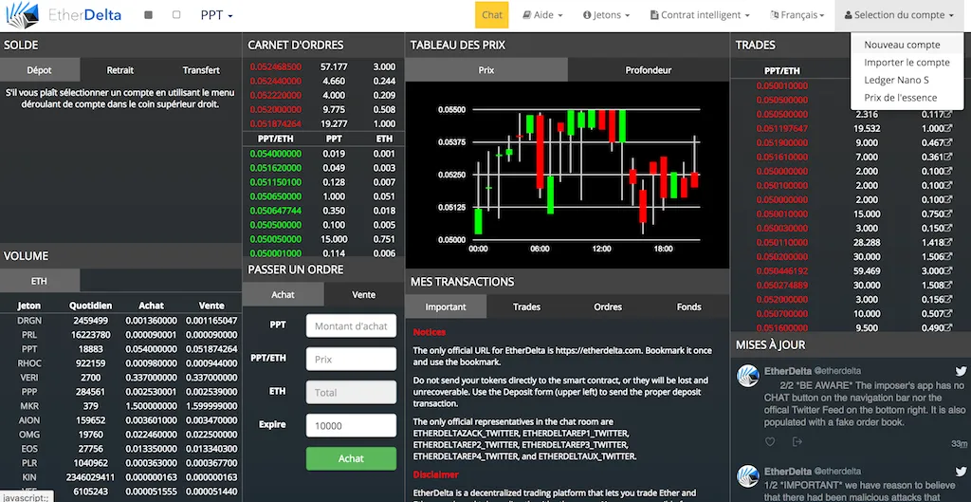
Task: Open external link for the 0.156 ETH trade
Action: 947,299
